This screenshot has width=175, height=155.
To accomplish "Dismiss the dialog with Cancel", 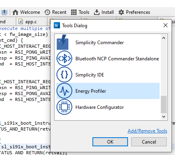I will tap(149, 142).
